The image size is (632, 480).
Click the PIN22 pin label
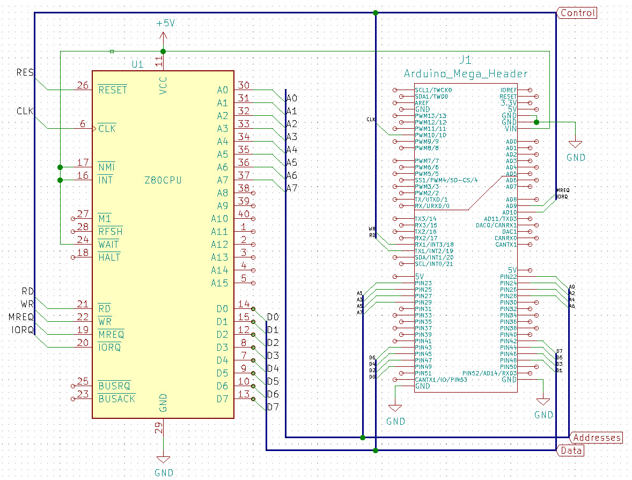[508, 277]
